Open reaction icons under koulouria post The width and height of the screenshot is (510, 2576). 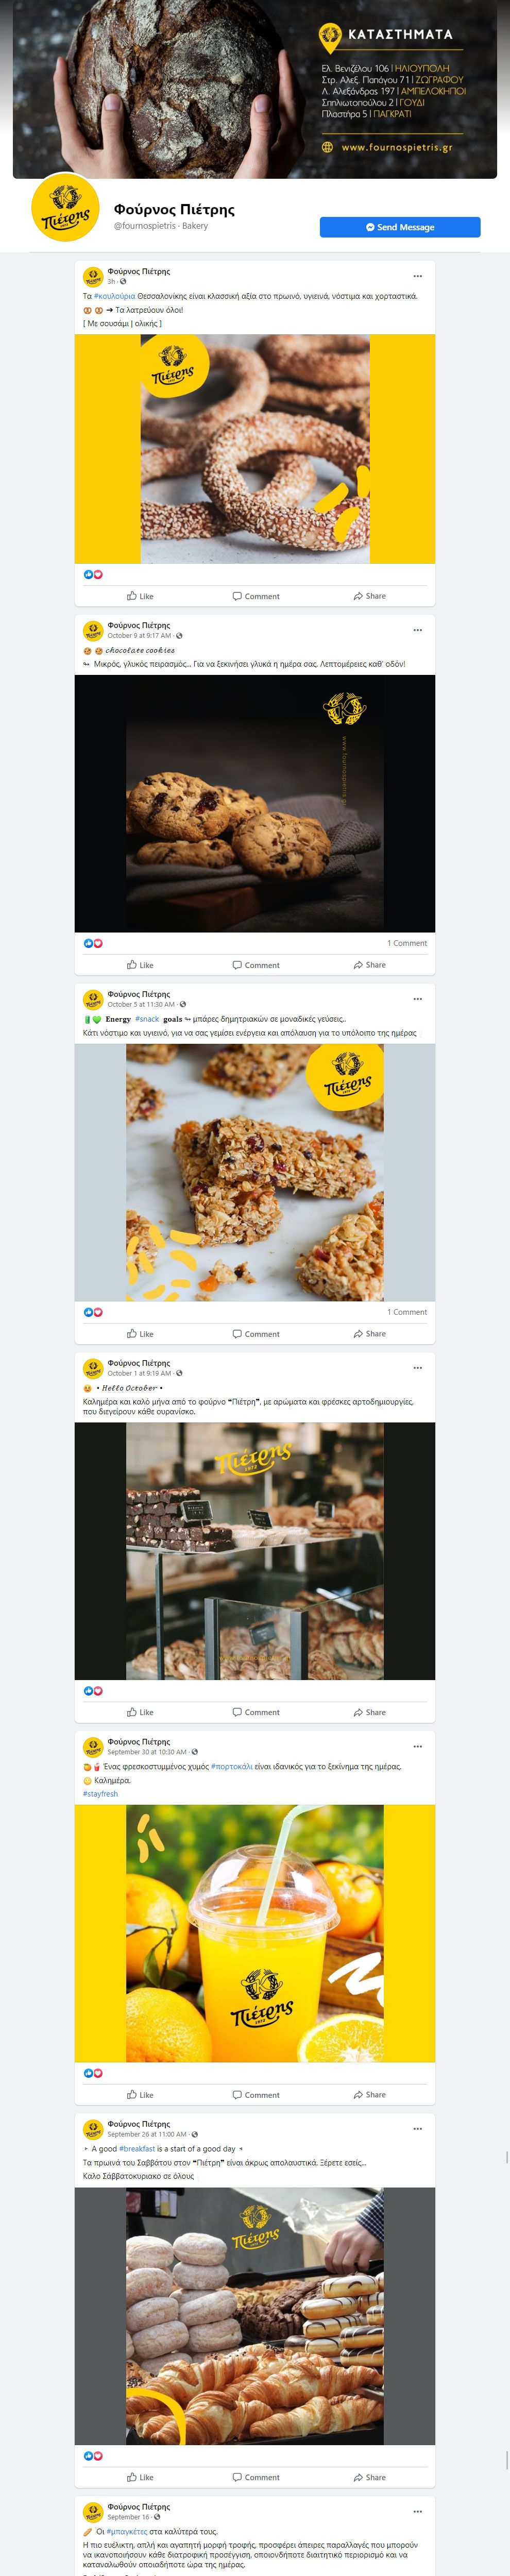[93, 574]
